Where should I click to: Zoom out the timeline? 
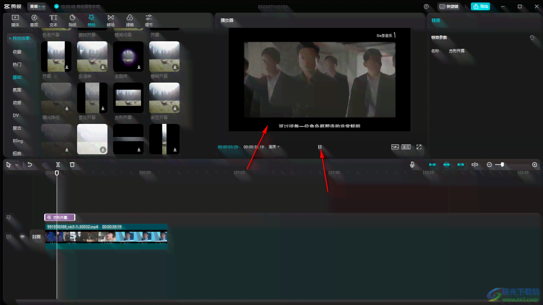point(489,165)
